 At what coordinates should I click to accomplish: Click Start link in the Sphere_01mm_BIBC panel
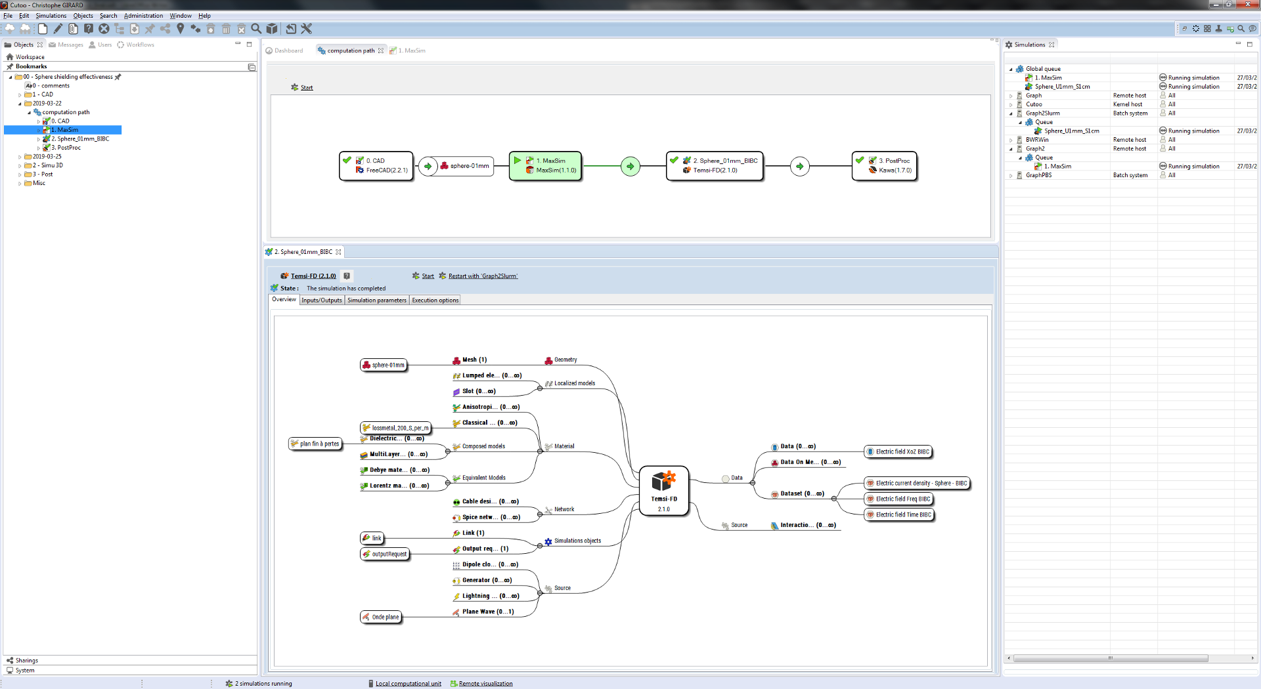tap(428, 276)
